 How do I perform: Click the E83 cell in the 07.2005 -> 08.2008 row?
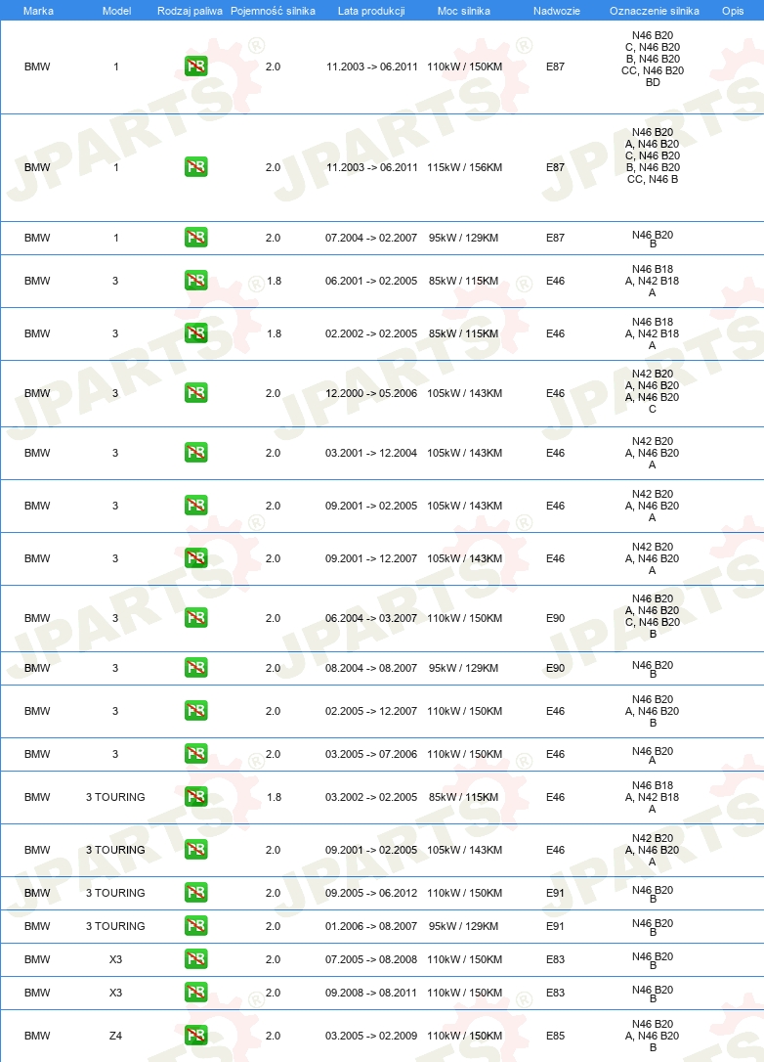tap(556, 959)
